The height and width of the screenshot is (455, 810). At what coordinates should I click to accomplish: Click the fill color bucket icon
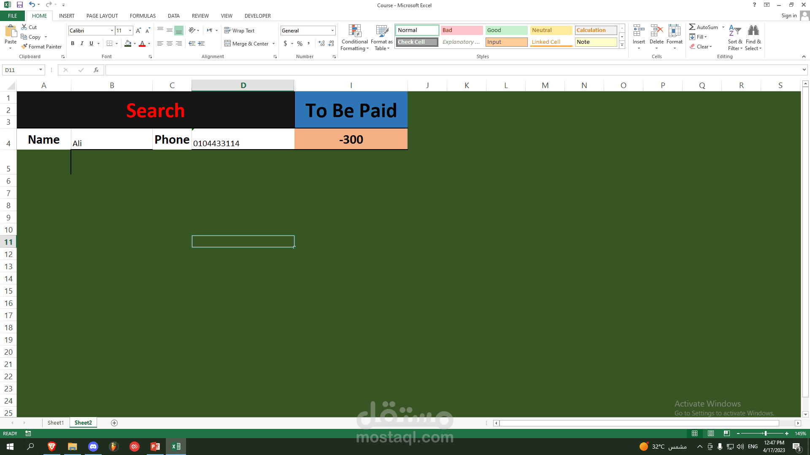(128, 43)
